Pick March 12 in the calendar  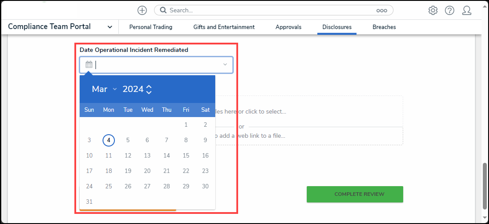(128, 155)
